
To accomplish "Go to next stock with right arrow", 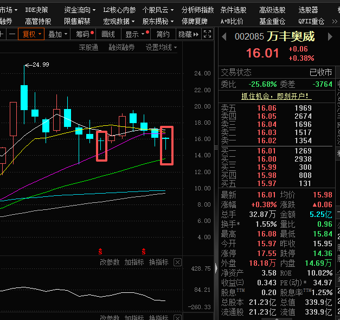I will click(x=330, y=36).
